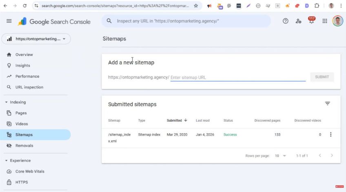This screenshot has height=192, width=346.
Task: Open the filter icon in Submitted sitemaps
Action: click(328, 103)
